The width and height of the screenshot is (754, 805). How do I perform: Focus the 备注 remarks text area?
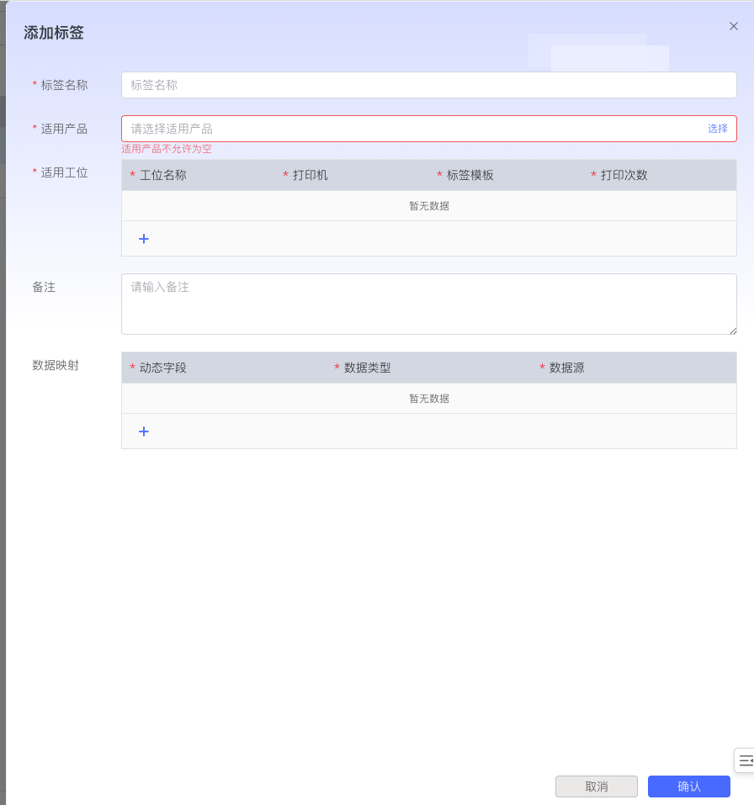[428, 304]
